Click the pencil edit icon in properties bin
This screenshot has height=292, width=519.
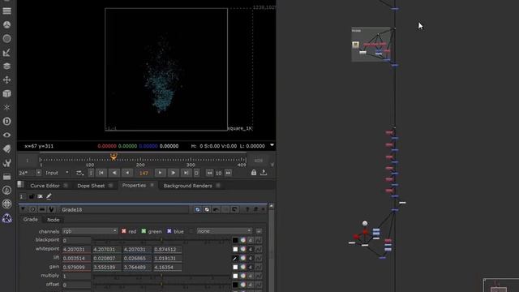click(49, 196)
